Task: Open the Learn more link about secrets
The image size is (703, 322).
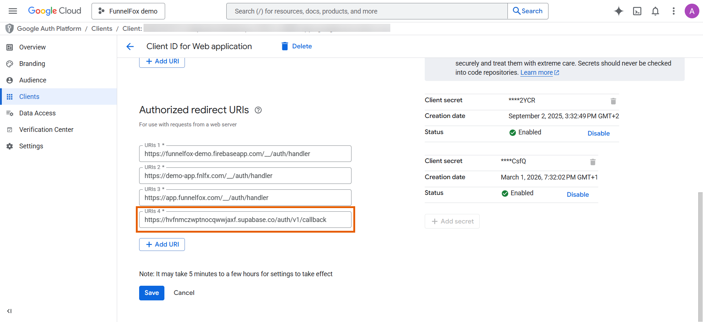Action: 540,73
